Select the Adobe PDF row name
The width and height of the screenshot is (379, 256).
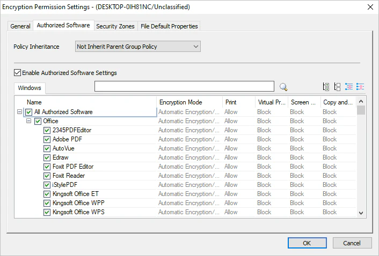(67, 139)
